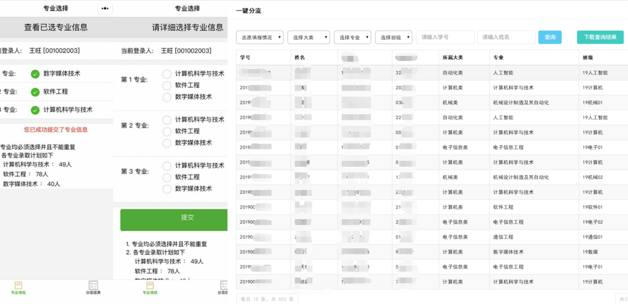
Task: Click green checkmark beside 数字媒体技术
Action: tap(35, 74)
